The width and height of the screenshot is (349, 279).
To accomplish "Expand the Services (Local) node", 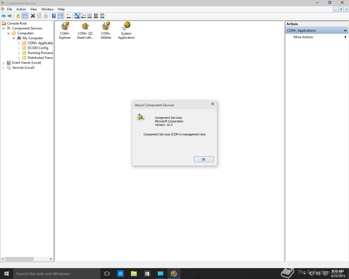I will 4,68.
